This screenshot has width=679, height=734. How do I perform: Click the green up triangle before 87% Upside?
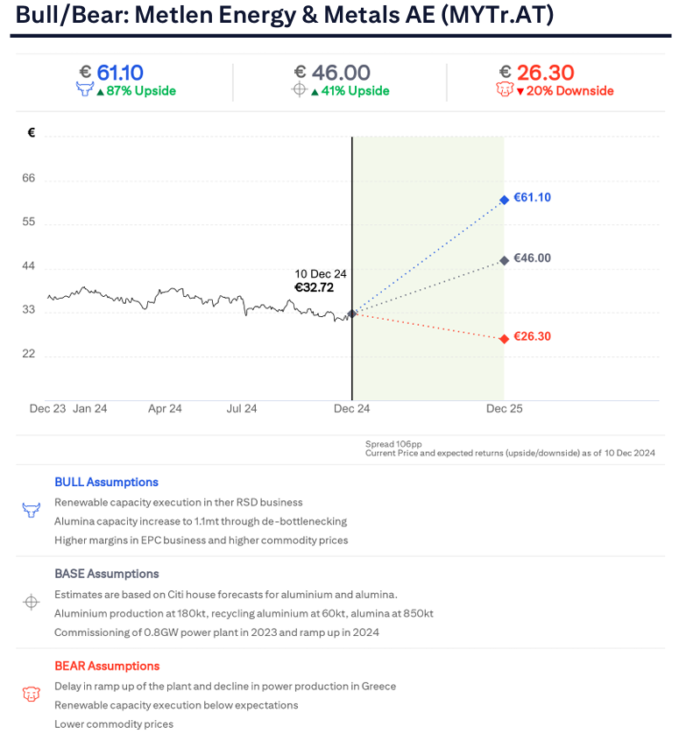100,91
